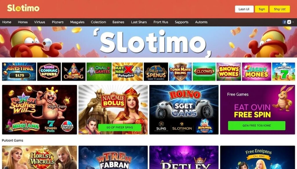Open the Last Shars menu item
Image resolution: width=297 pixels, height=169 pixels.
pos(139,22)
